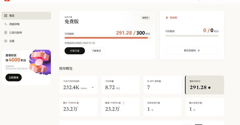Click the 使用中 status badge
The image size is (240, 125).
(x=145, y=18)
